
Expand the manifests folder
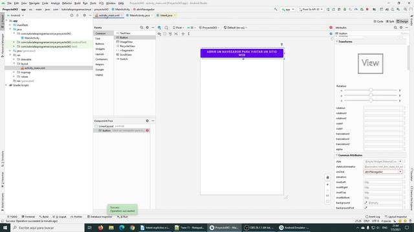pos(10,25)
